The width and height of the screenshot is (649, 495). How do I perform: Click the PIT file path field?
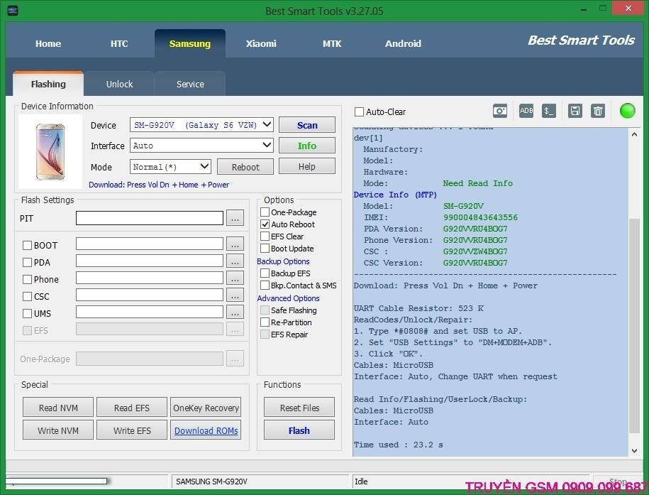tap(150, 218)
